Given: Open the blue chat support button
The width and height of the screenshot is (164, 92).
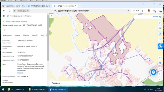Looking at the screenshot, I should coord(153,72).
